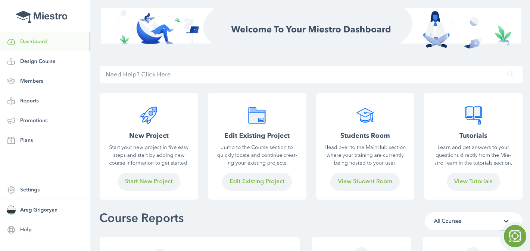
Task: Open the Members page
Action: [x=45, y=81]
